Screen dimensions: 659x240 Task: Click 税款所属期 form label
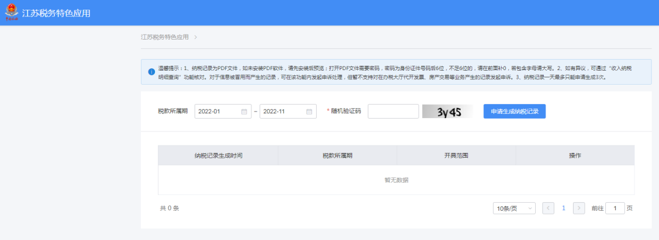[x=173, y=111]
